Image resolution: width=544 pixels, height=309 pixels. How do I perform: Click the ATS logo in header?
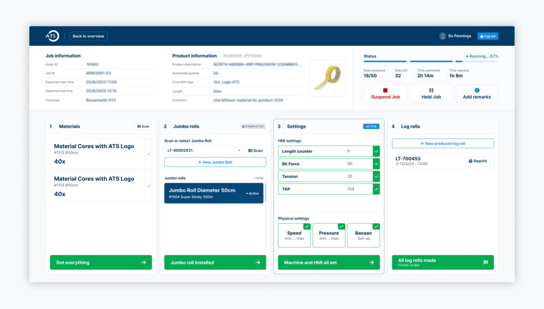click(52, 36)
